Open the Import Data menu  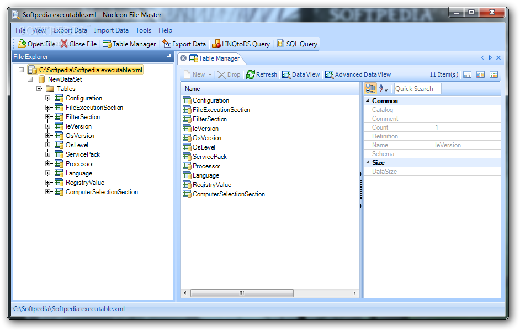tap(111, 30)
